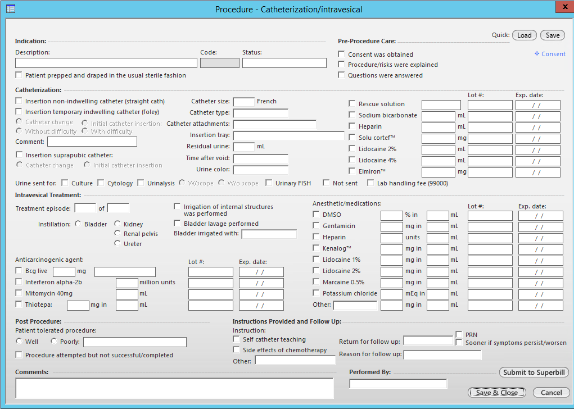Select Poorly for patient tolerated procedure
Viewport: 574px width, 409px height.
tap(54, 341)
